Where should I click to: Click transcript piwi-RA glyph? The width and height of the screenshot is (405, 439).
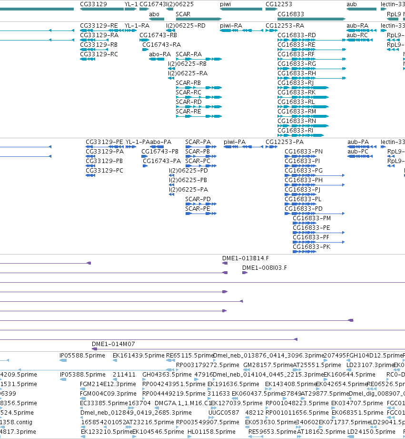(x=241, y=31)
